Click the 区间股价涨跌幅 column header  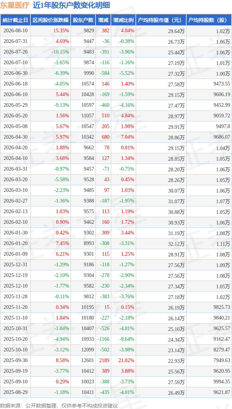pyautogui.click(x=51, y=20)
